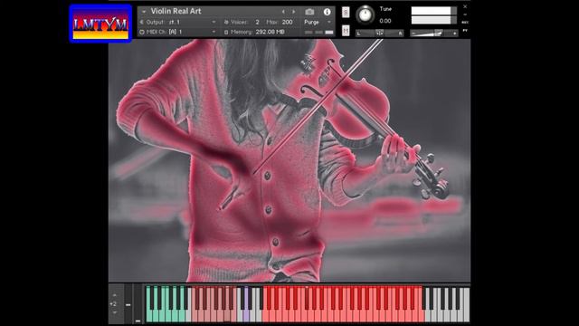Click the Tune value 0.00
Screen dimensions: 579x326
385,21
